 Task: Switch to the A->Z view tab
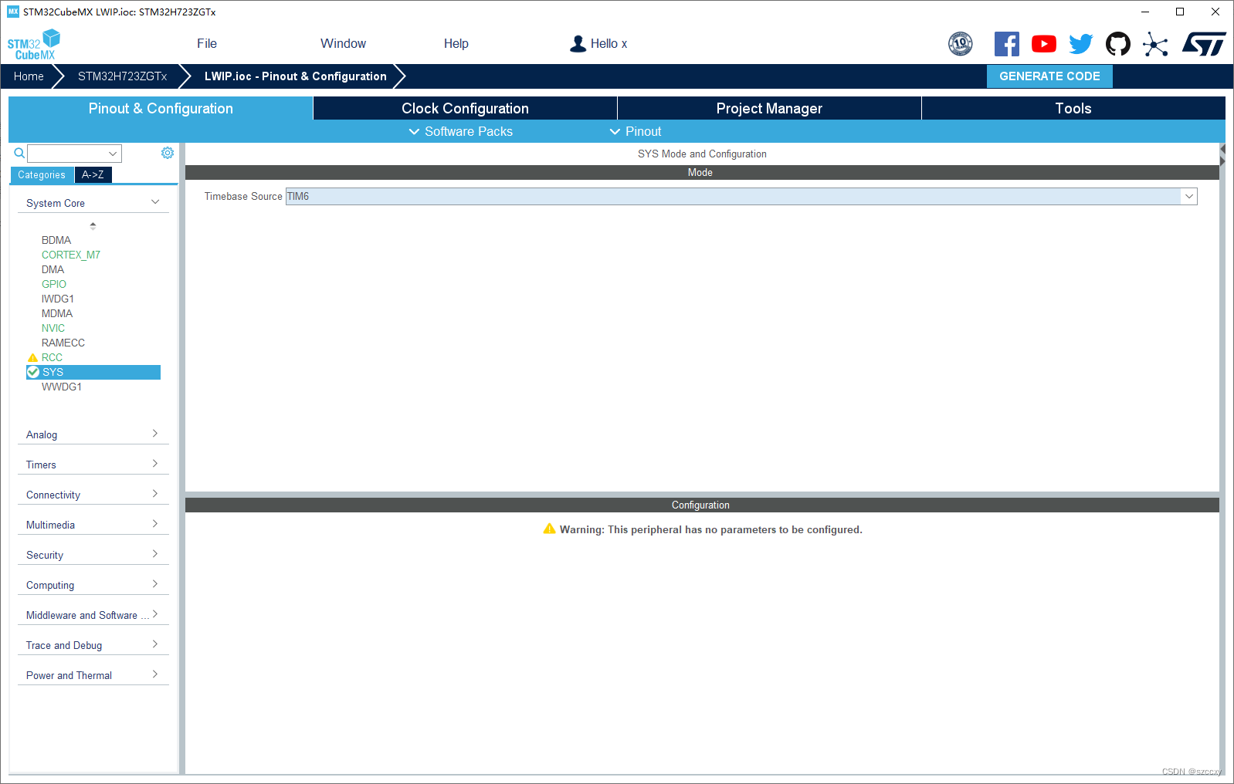93,175
